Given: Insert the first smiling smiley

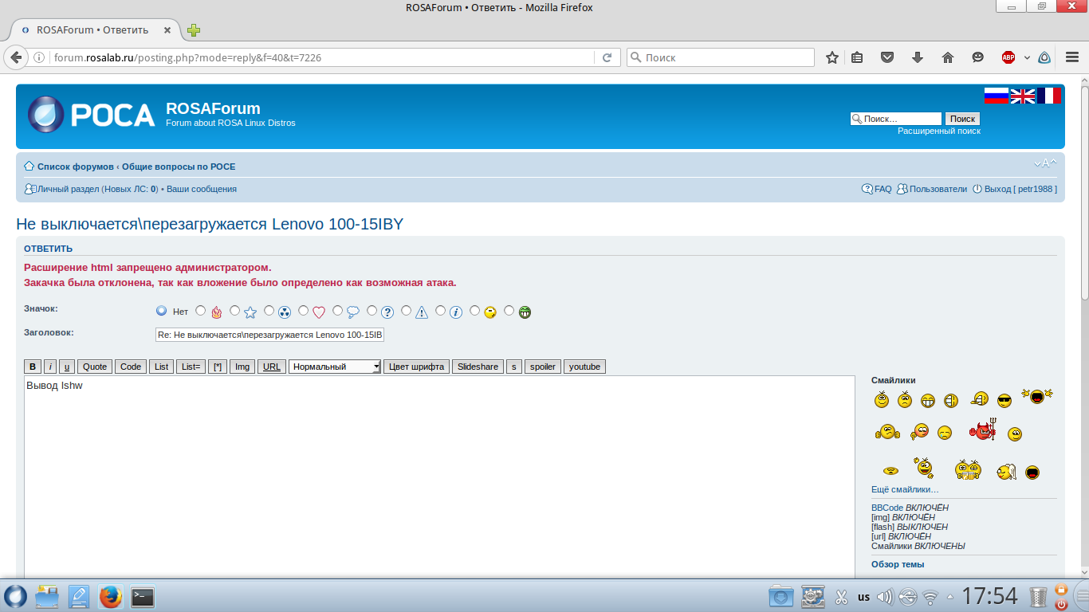Looking at the screenshot, I should [882, 400].
